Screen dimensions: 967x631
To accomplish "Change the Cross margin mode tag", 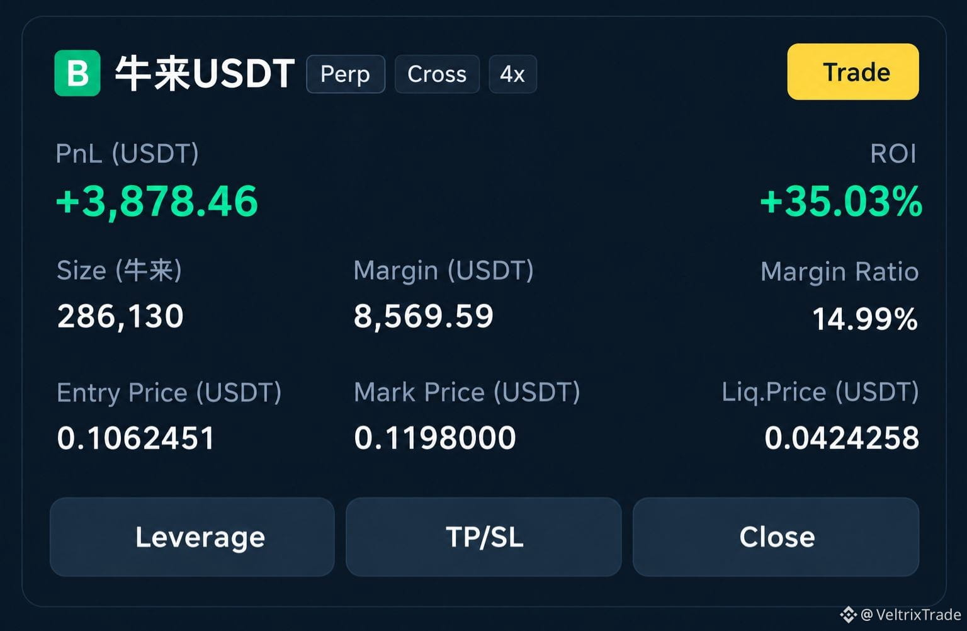I will coord(437,74).
